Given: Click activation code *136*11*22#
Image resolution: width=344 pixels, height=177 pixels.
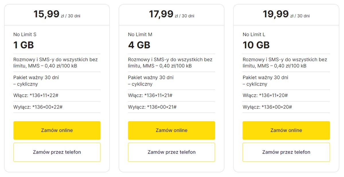Looking at the screenshot, I should [x=44, y=96].
